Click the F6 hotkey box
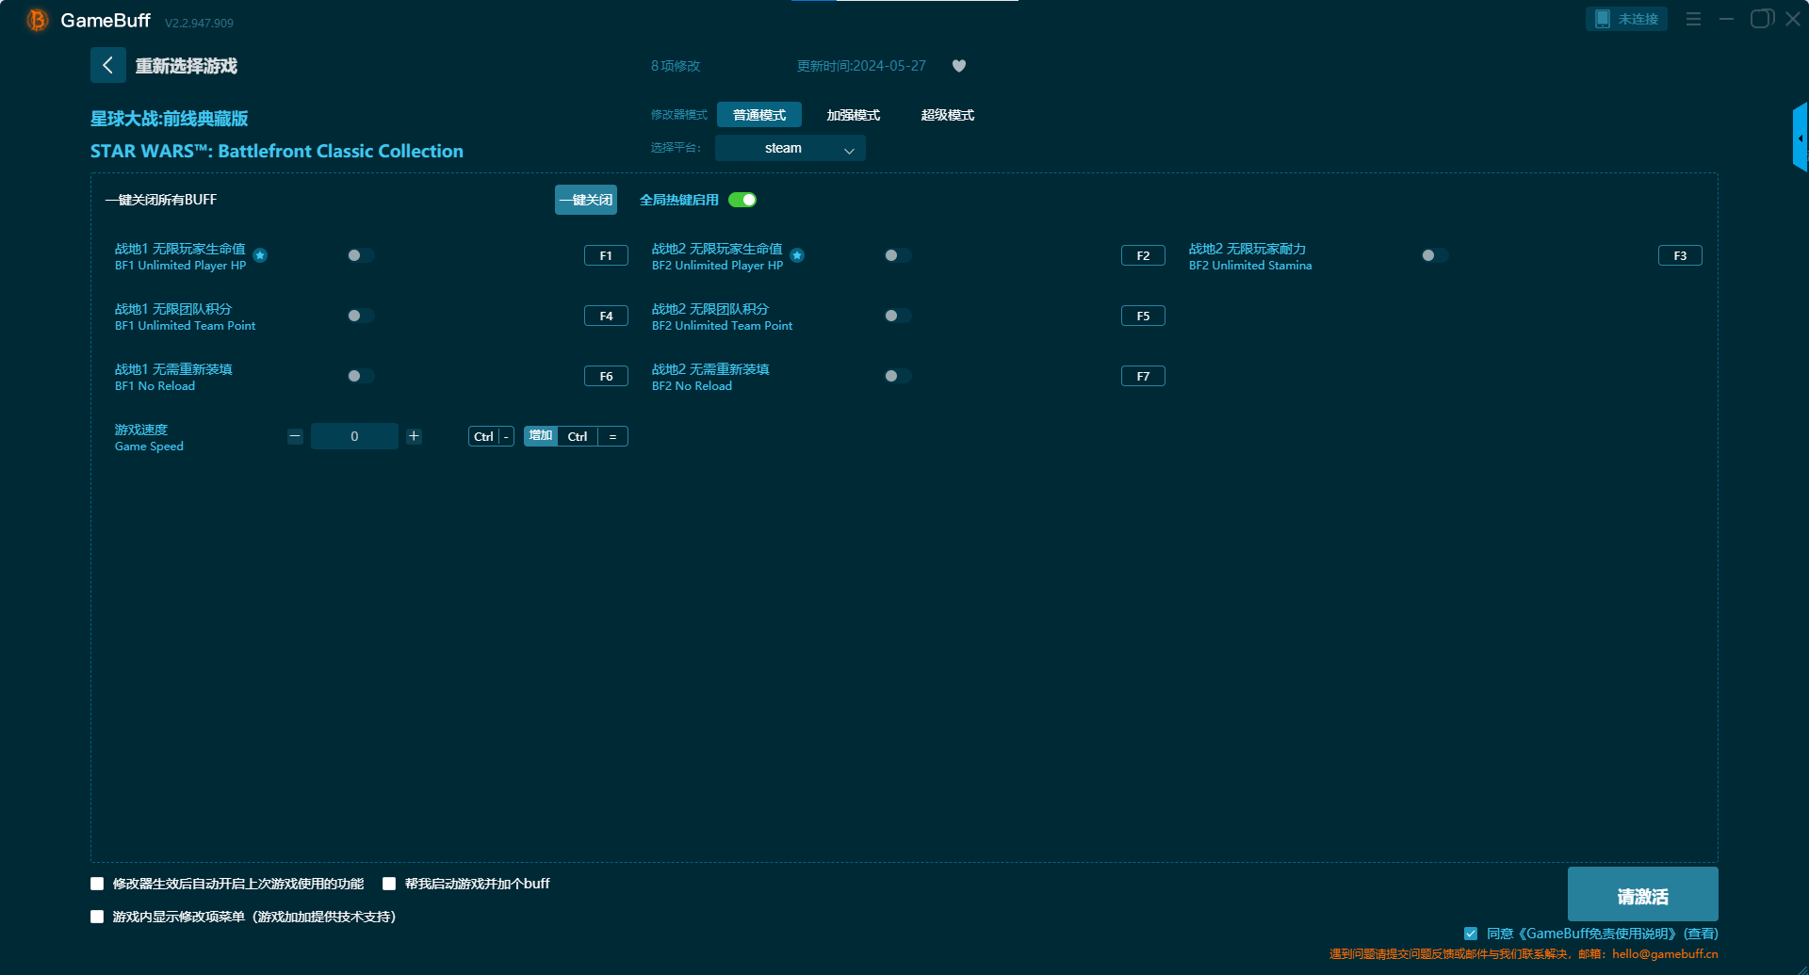1809x975 pixels. [606, 376]
